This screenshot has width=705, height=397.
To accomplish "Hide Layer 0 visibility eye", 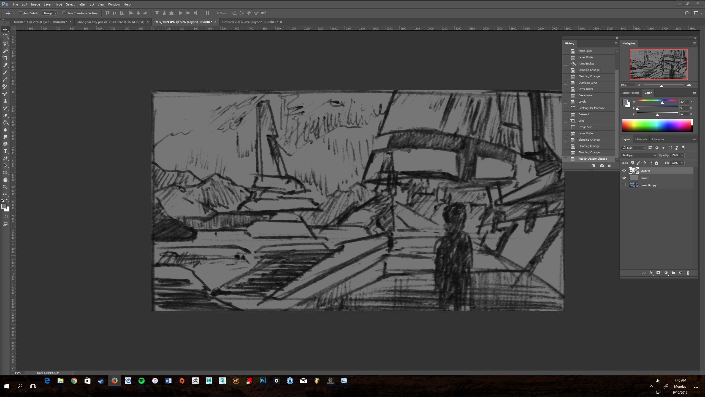I will (x=624, y=171).
